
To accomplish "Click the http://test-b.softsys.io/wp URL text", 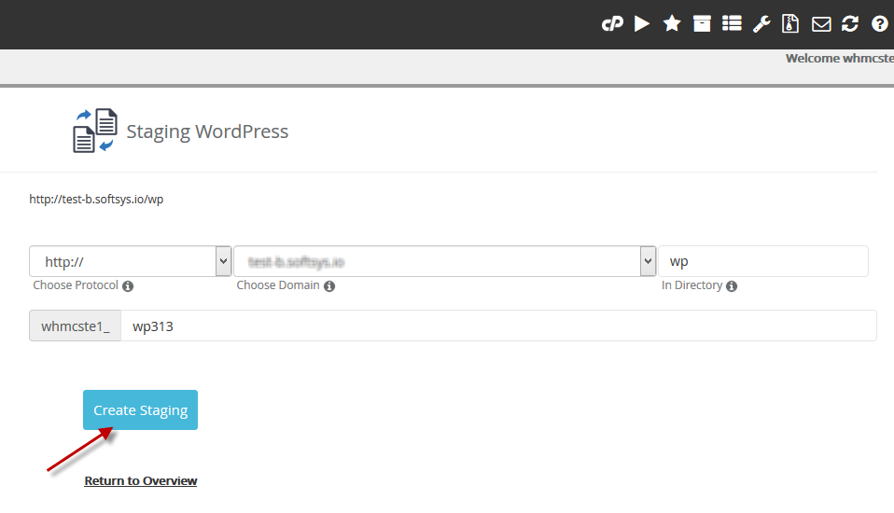I will (x=96, y=200).
